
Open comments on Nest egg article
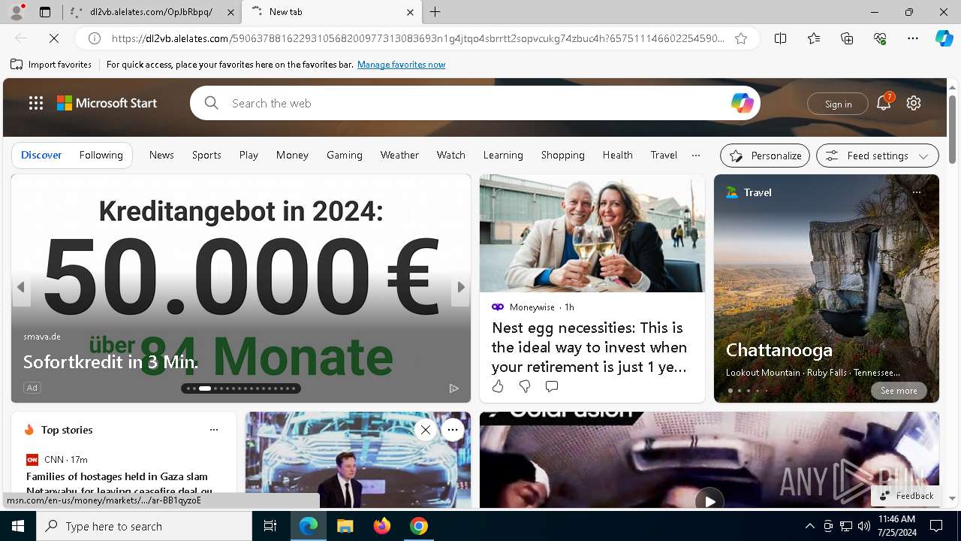[x=552, y=386]
